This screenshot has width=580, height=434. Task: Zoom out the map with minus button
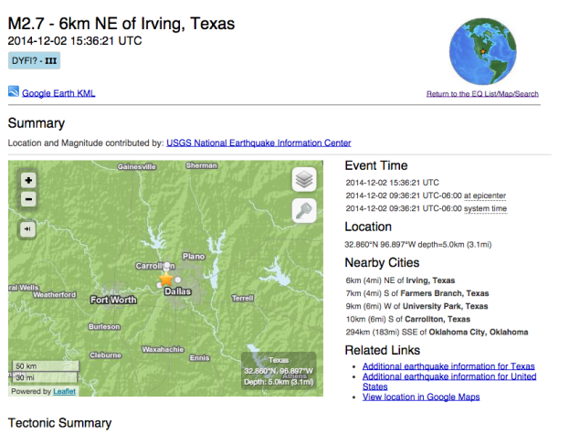coord(28,199)
